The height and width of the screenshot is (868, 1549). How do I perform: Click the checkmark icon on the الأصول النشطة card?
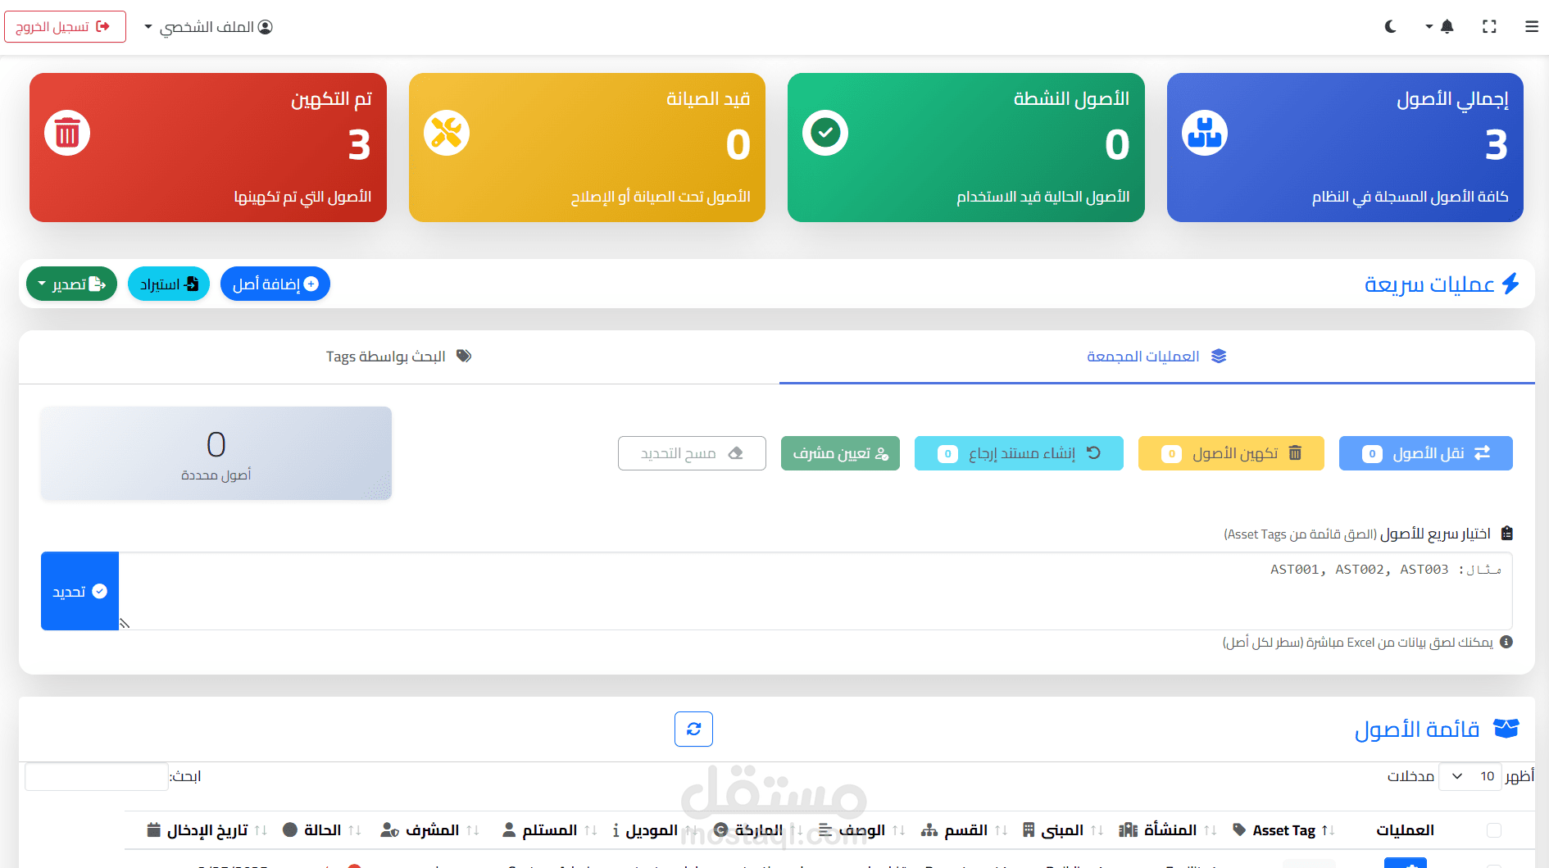coord(825,132)
